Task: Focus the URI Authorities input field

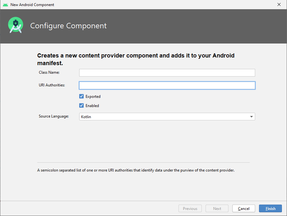Action: [x=167, y=85]
